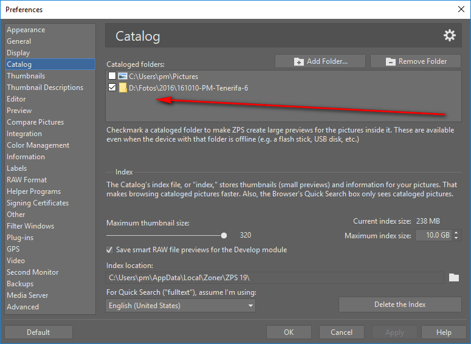Viewport: 471px width, 344px height.
Task: Click the folder browse icon beside Index location
Action: 453,277
